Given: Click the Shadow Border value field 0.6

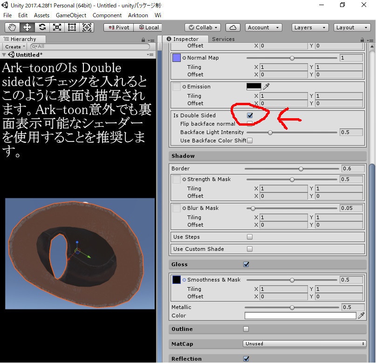Looking at the screenshot, I should tap(353, 168).
